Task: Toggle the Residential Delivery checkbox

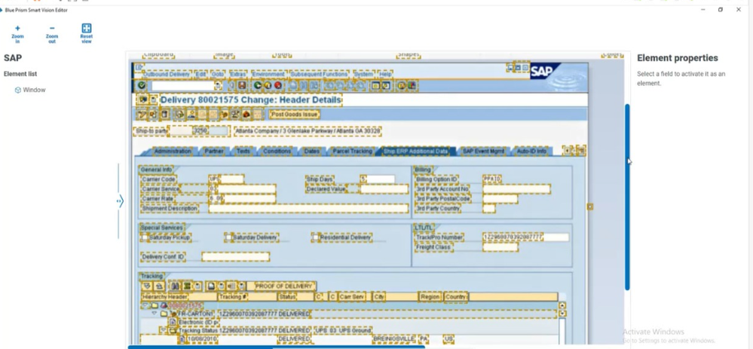Action: click(x=316, y=237)
